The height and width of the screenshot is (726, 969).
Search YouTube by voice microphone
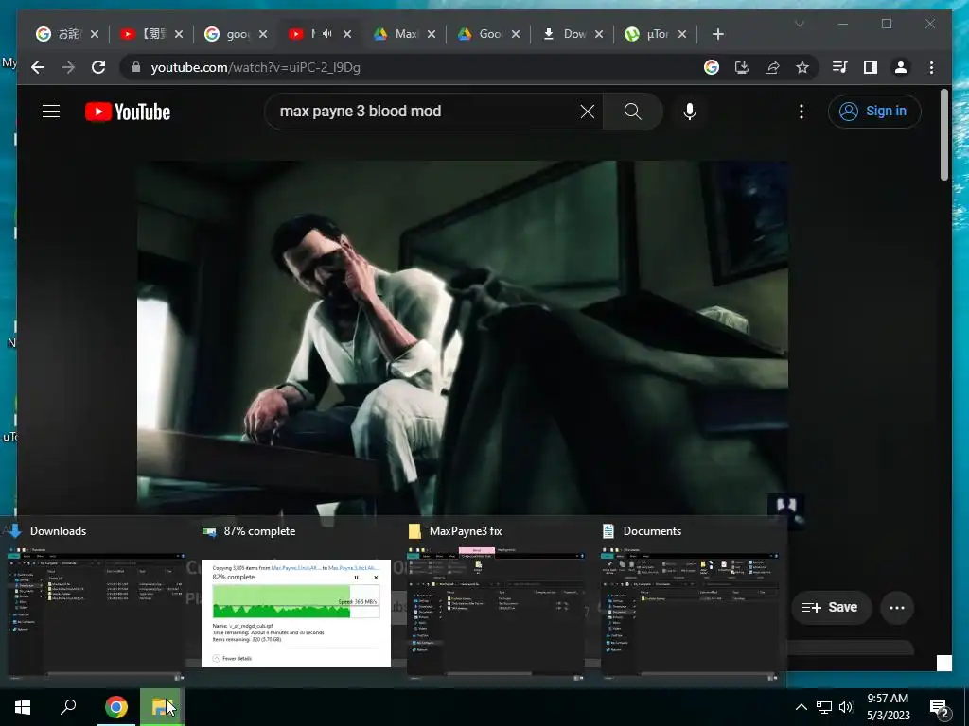(690, 112)
